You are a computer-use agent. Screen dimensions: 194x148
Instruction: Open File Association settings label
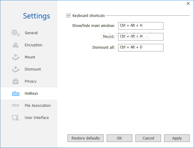37,106
